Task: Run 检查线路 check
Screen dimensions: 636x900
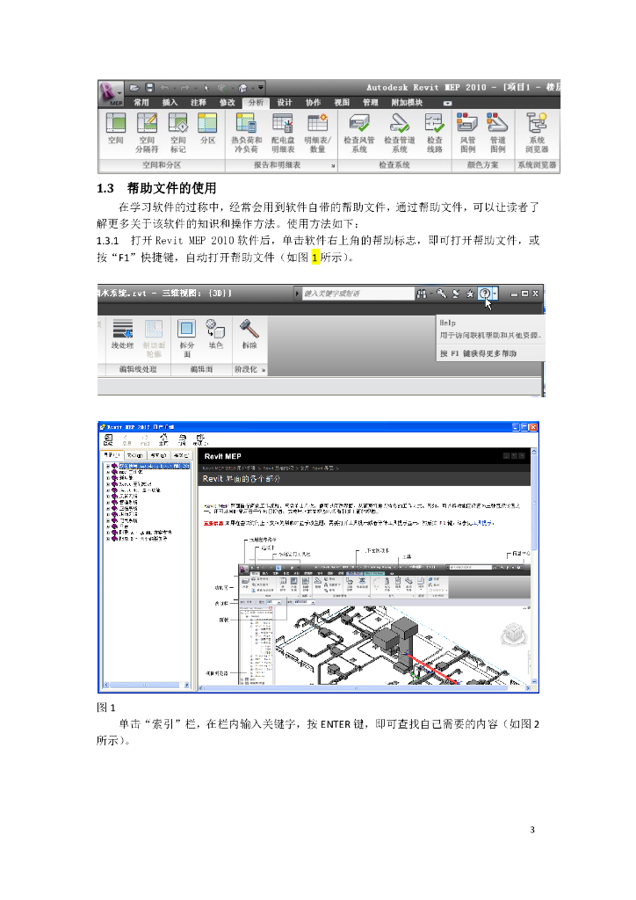Action: click(x=434, y=134)
